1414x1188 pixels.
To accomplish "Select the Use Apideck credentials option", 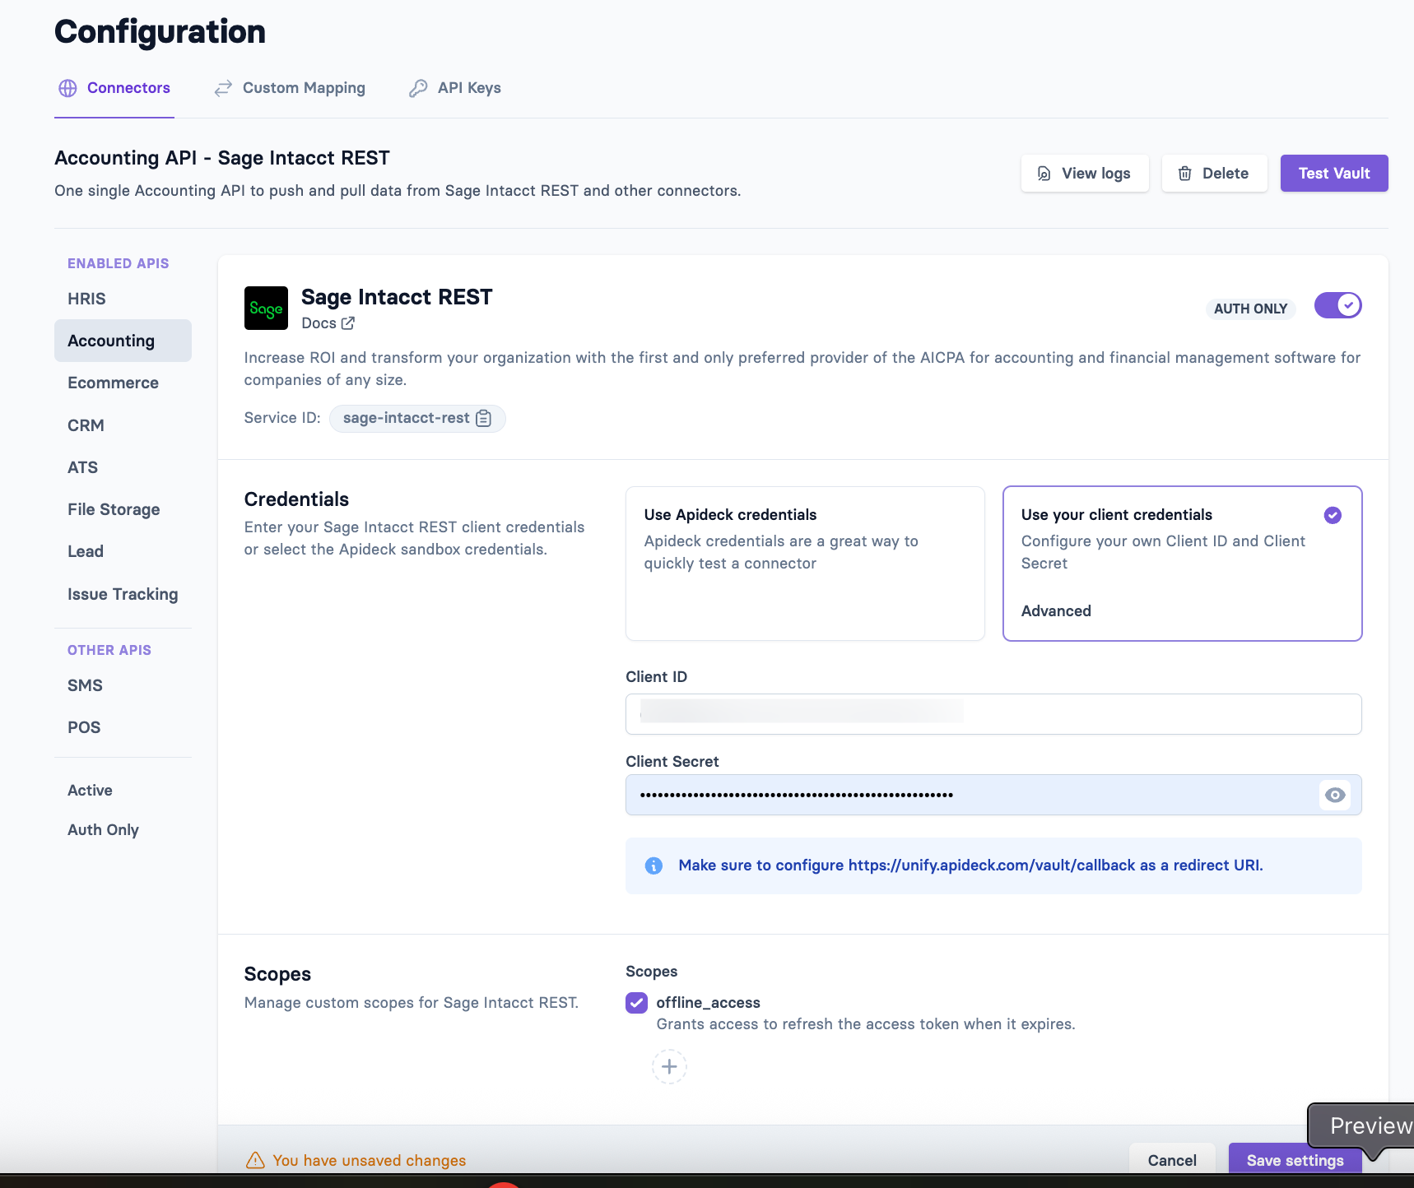I will coord(804,564).
